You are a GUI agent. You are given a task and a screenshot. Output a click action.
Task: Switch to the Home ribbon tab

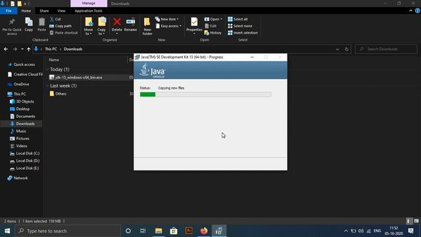tap(26, 11)
